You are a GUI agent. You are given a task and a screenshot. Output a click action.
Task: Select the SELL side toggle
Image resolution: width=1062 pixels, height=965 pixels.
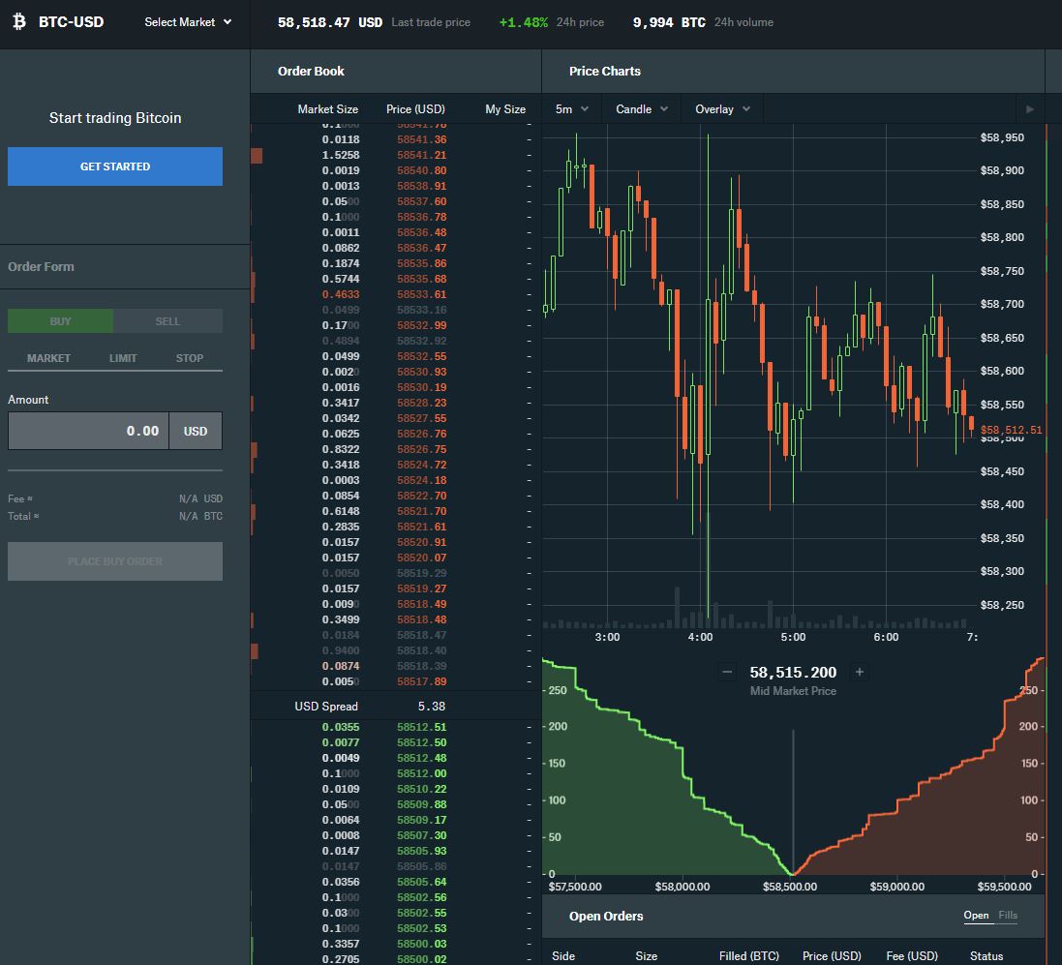[x=168, y=321]
